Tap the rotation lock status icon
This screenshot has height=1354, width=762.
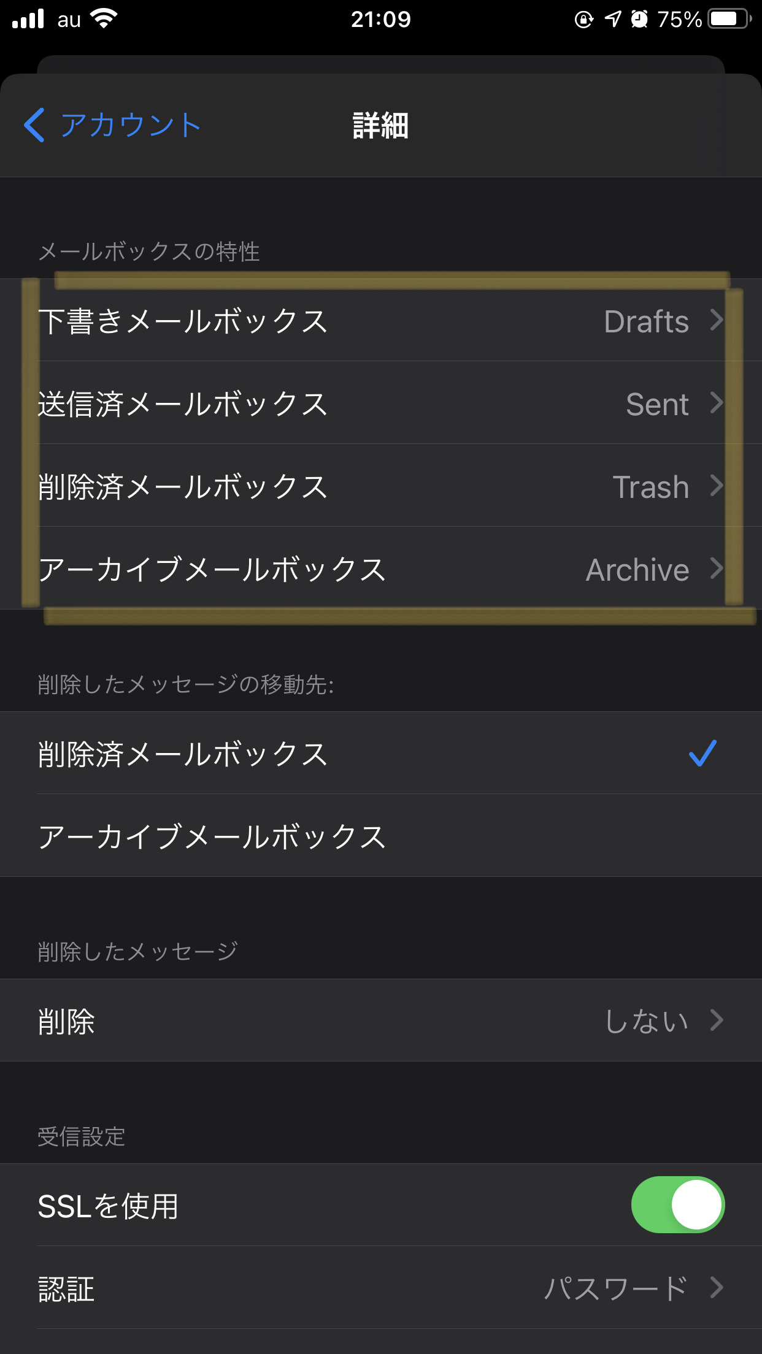583,20
